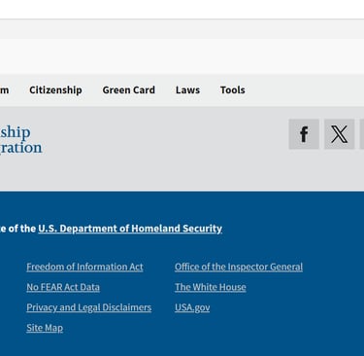Open the USCIS Facebook page icon
The width and height of the screenshot is (364, 356).
[x=304, y=134]
